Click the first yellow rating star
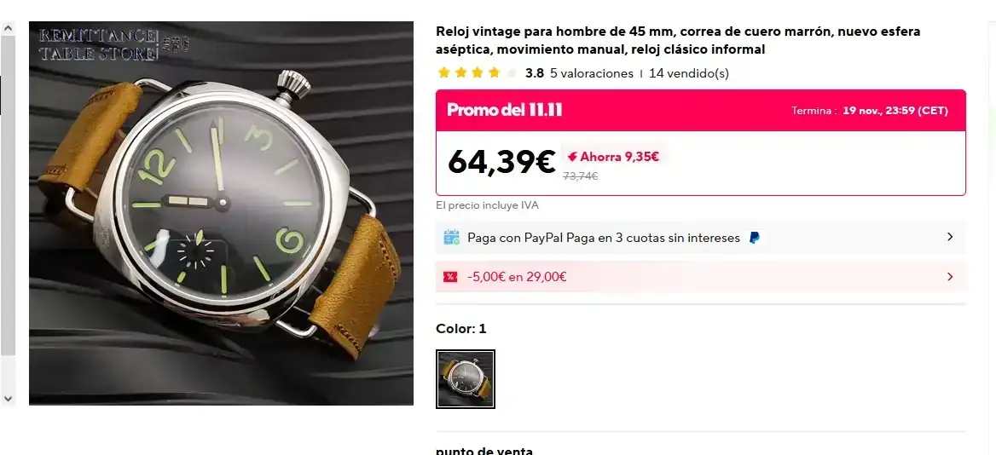Screen dimensions: 996x455 pos(443,73)
